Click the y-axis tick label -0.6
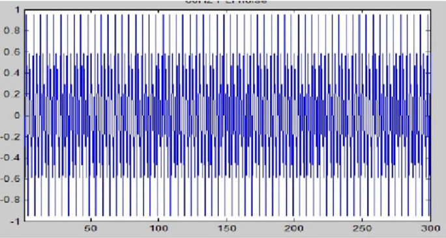Image resolution: width=446 pixels, height=238 pixels. [x=10, y=179]
